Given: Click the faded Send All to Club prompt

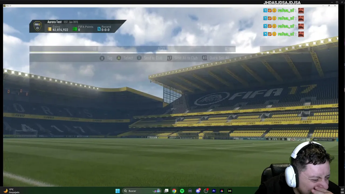Looking at the screenshot, I should pyautogui.click(x=182, y=58).
